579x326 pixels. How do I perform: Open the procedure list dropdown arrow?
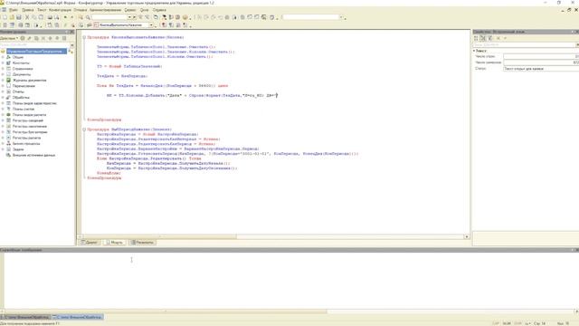coord(151,25)
